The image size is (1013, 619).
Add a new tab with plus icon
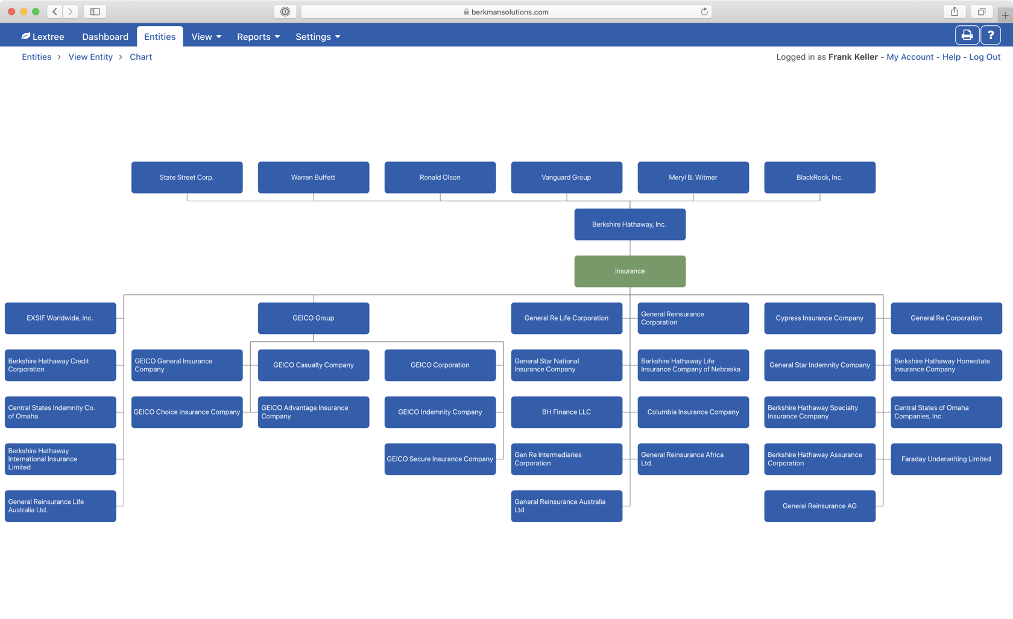click(1005, 15)
